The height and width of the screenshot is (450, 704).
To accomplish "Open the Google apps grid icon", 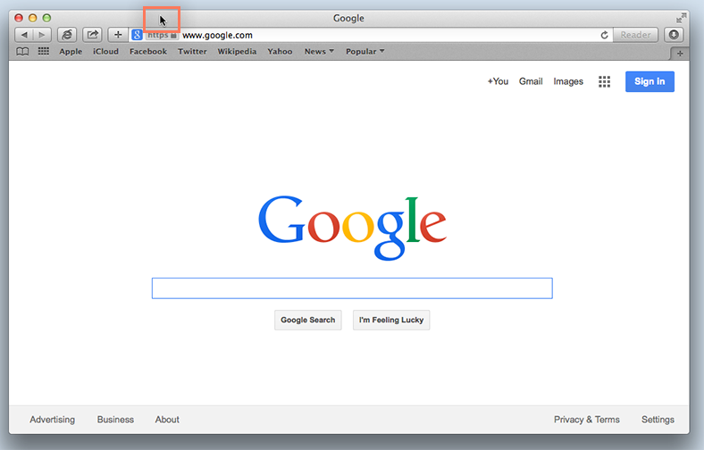I will [604, 81].
